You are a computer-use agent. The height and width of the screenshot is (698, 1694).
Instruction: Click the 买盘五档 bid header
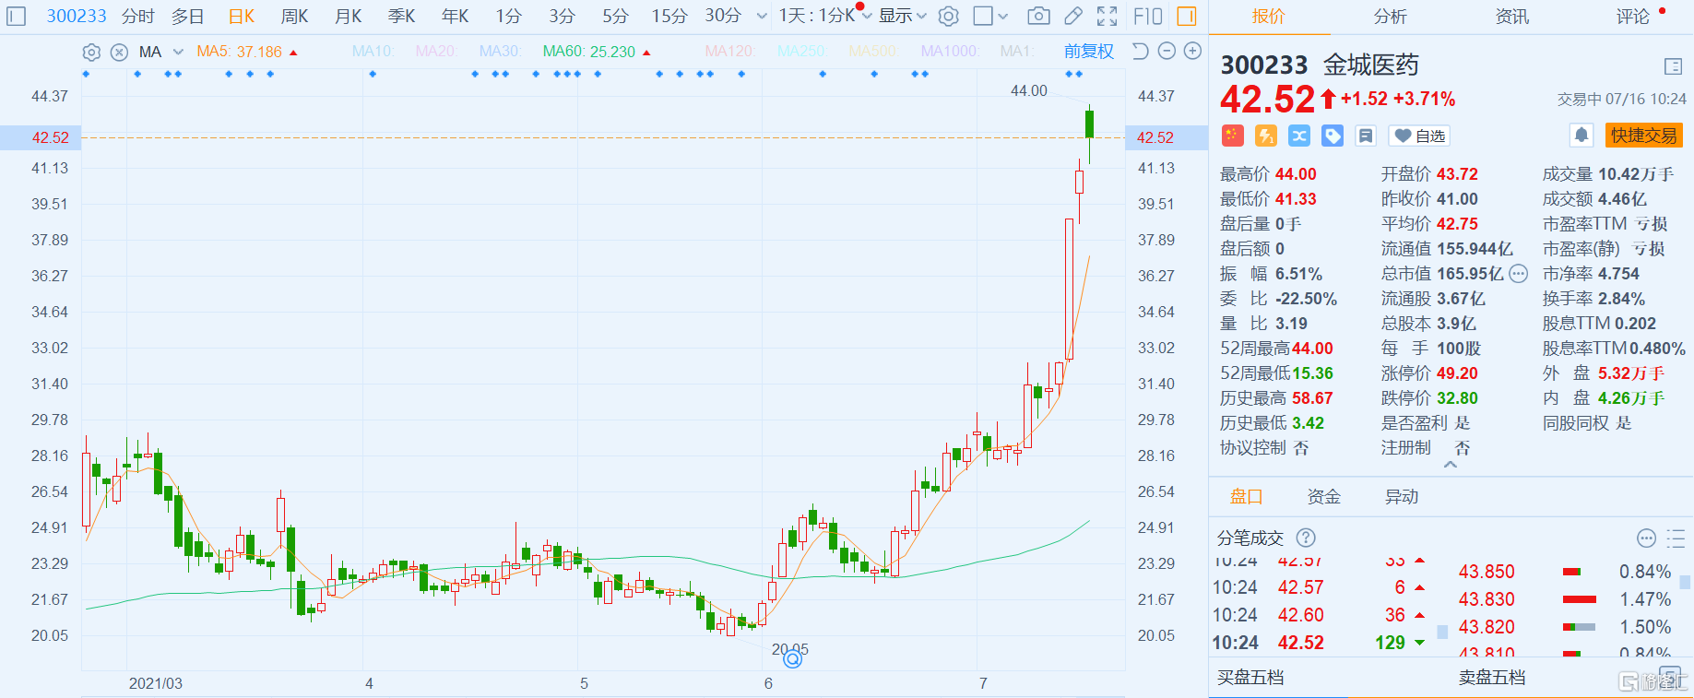coord(1250,678)
